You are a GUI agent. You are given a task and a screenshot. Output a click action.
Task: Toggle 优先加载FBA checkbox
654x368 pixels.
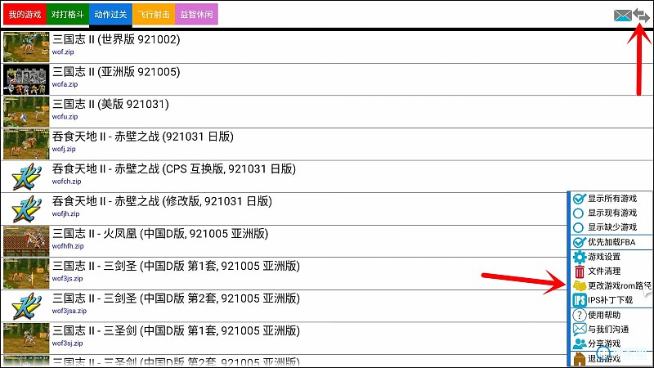(580, 242)
